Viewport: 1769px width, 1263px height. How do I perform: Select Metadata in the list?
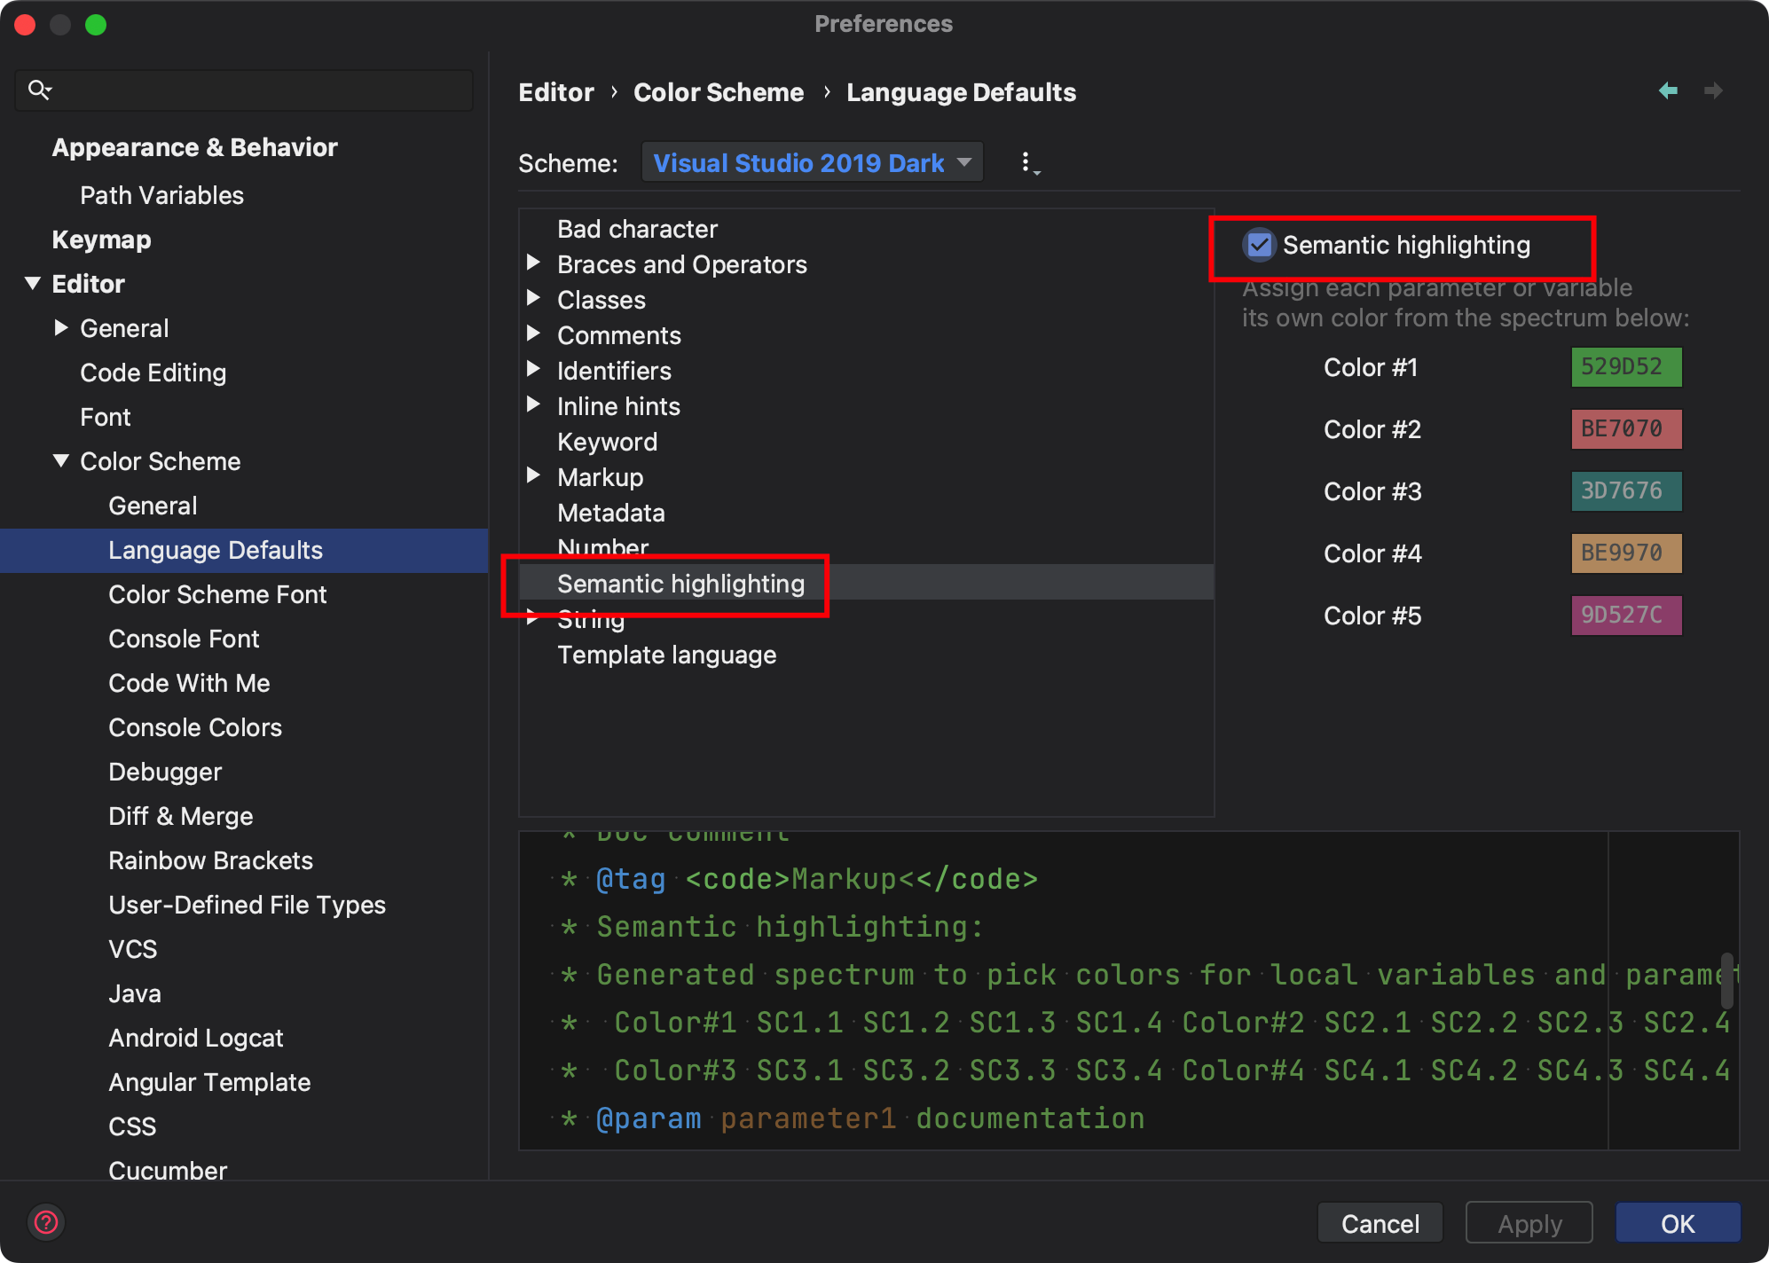610,513
